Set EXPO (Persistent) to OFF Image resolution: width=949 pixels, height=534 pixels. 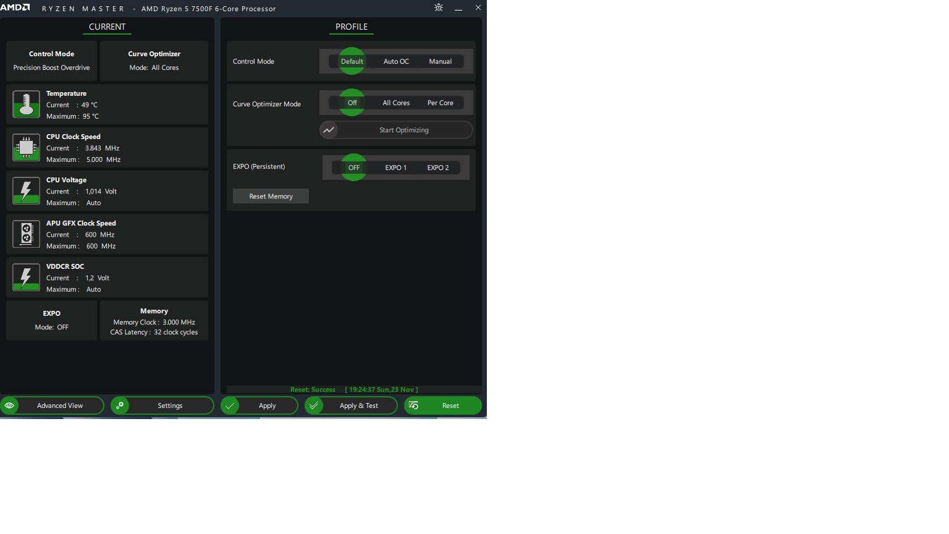tap(354, 167)
